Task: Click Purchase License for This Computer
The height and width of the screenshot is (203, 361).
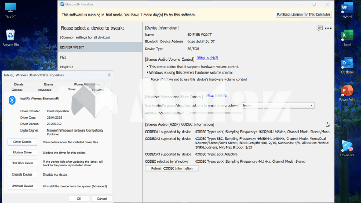Action: click(x=304, y=15)
